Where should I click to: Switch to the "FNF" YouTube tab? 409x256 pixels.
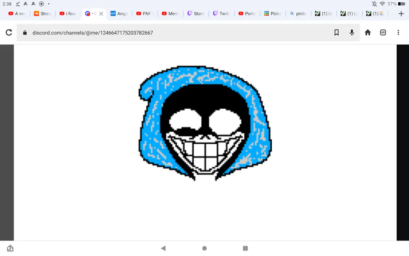tap(145, 14)
